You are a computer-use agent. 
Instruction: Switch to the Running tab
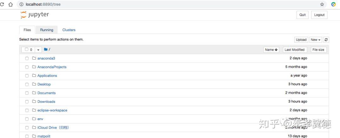47,30
